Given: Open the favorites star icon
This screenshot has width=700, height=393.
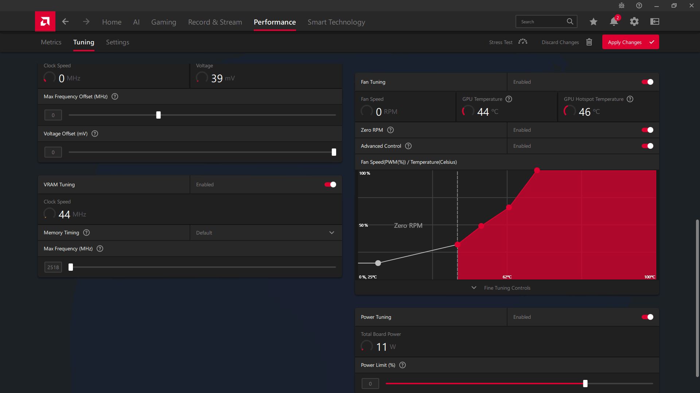Looking at the screenshot, I should tap(593, 22).
